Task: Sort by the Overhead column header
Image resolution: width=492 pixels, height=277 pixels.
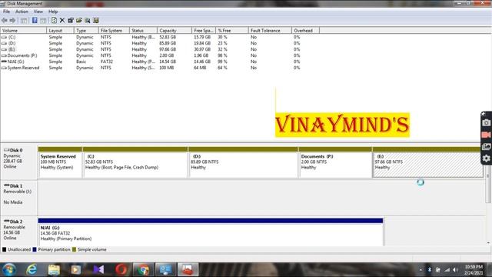Action: pos(305,31)
